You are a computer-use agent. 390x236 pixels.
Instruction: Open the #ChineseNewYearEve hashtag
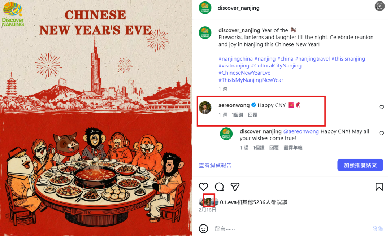[244, 73]
